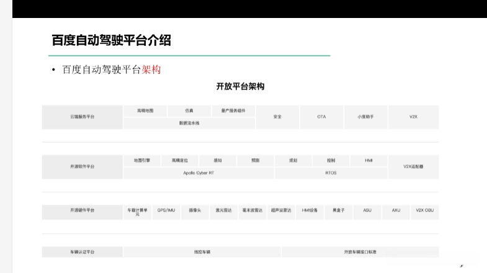The height and width of the screenshot is (273, 487).
Task: Click the OTA cell
Action: click(321, 117)
